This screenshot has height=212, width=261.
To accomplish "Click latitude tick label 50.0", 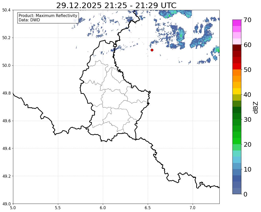I will pos(6,66).
